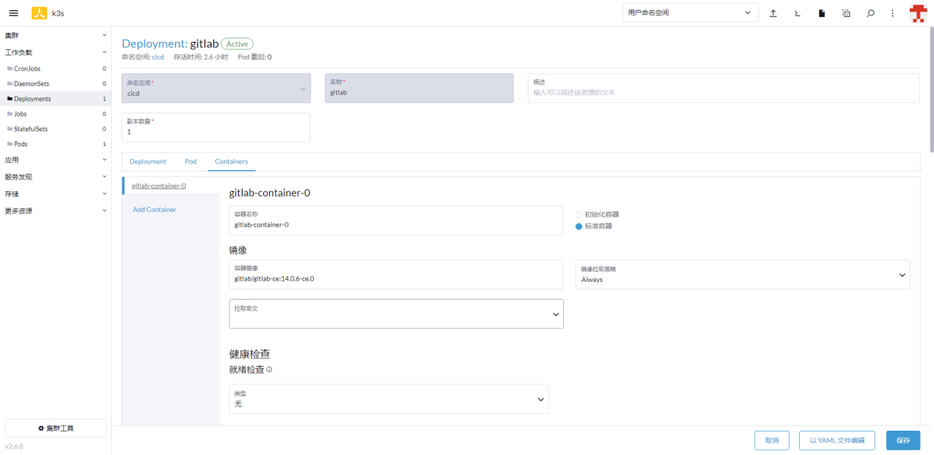Open the 拉取密文 dropdown
934x455 pixels.
point(396,314)
